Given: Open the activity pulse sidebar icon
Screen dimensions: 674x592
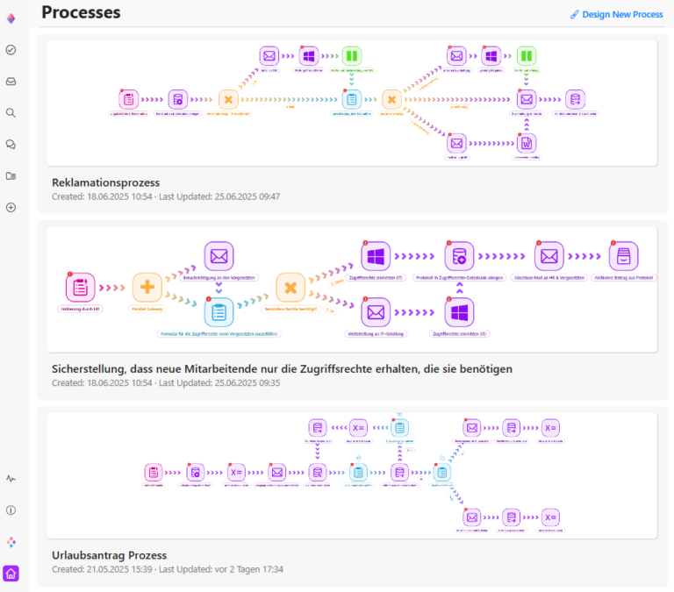Looking at the screenshot, I should coord(11,479).
